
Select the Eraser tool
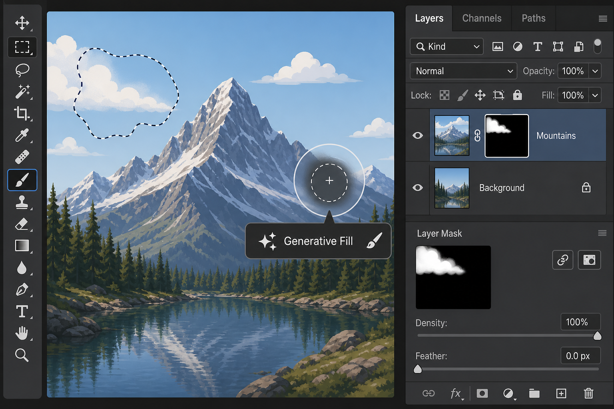point(22,224)
